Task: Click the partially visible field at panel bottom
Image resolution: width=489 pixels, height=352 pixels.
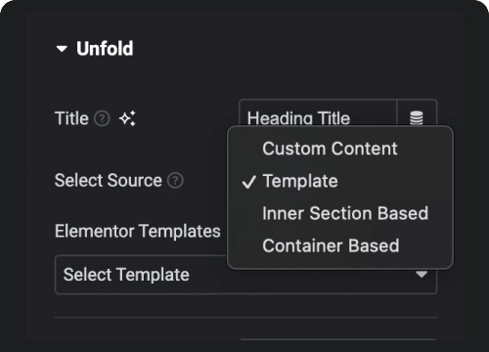Action: [x=337, y=340]
